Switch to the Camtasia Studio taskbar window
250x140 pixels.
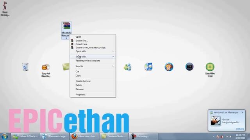114,136
